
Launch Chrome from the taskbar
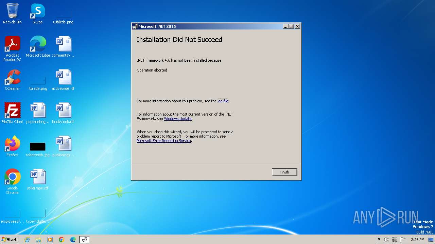pyautogui.click(x=62, y=240)
